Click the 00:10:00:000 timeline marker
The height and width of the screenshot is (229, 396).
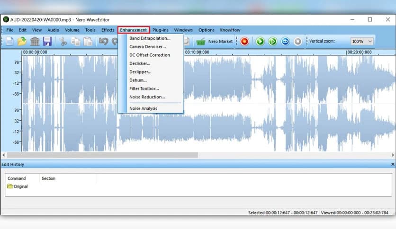[197, 52]
